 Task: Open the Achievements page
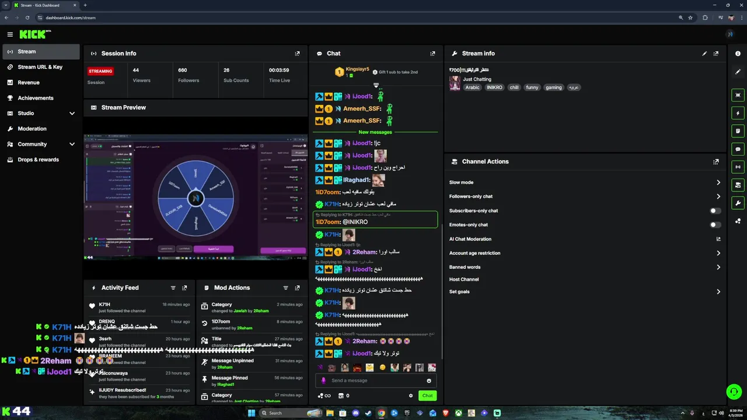click(x=41, y=98)
